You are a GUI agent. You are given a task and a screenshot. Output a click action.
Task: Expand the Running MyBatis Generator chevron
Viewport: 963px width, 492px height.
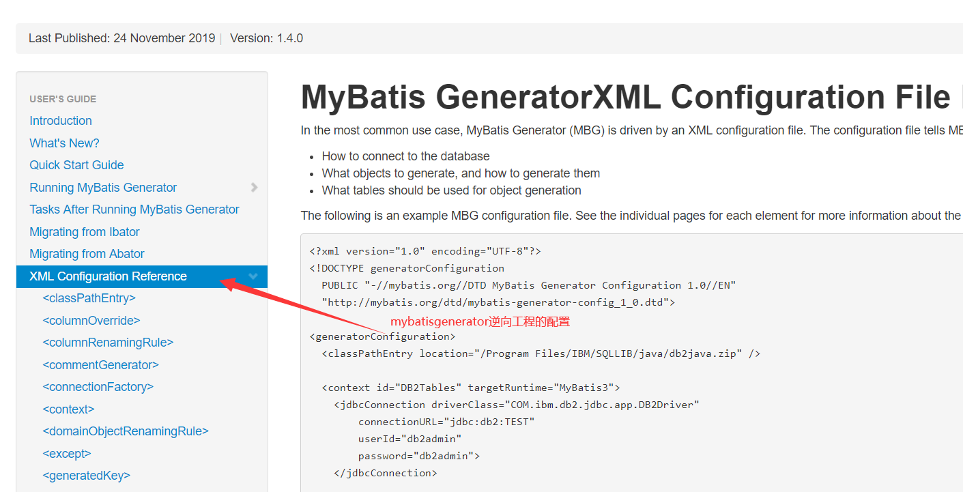click(254, 188)
